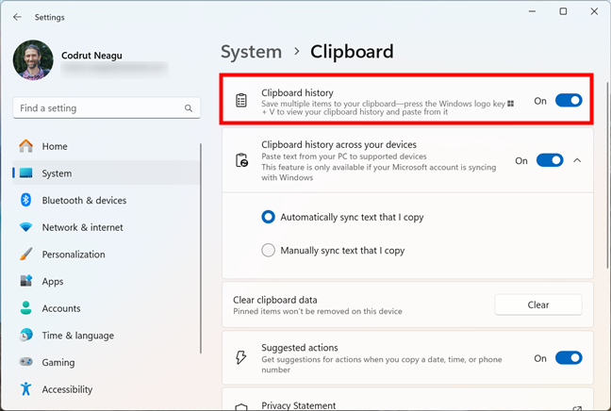Click the Codrut Neagu account name
The image size is (611, 411).
pos(92,56)
